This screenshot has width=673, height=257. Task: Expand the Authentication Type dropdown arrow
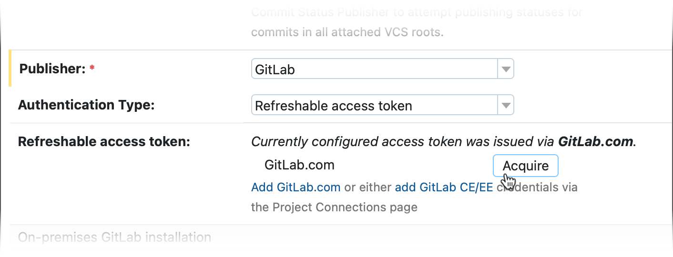[506, 105]
